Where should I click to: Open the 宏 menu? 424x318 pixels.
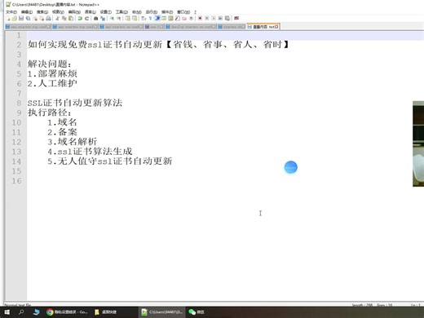137,12
